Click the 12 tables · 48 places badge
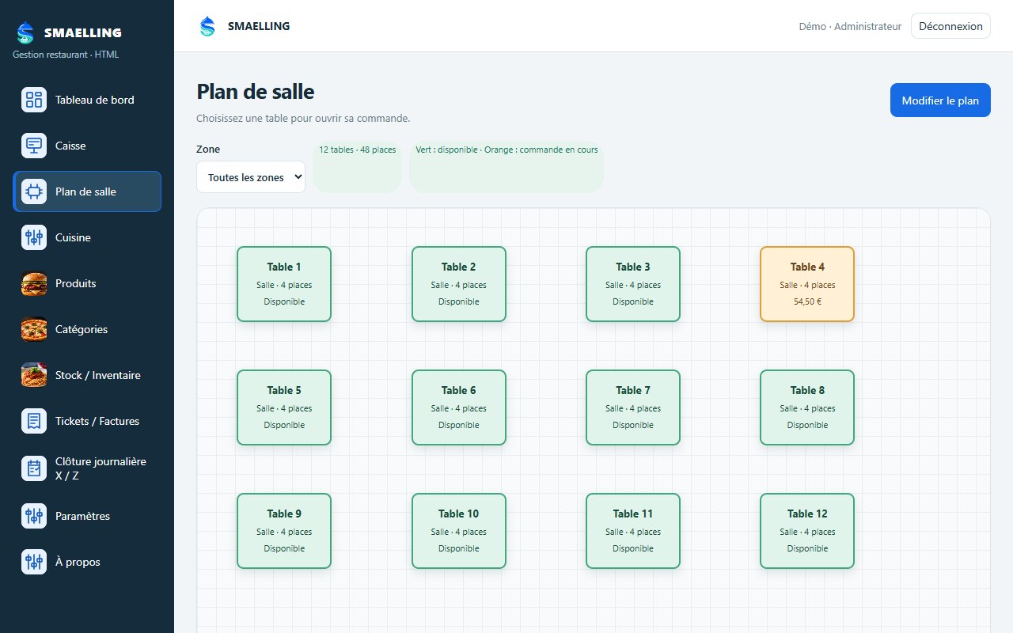 tap(358, 167)
